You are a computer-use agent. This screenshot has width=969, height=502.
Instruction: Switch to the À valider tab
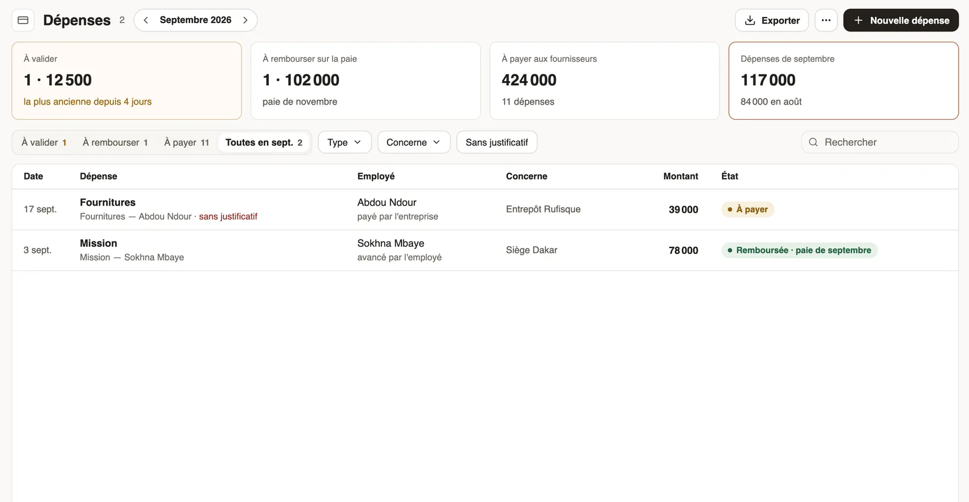[x=44, y=142]
